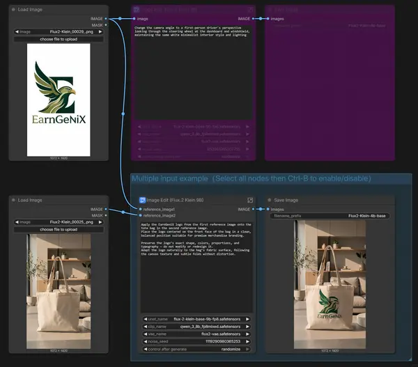Click the unet_name right arrow
The height and width of the screenshot is (367, 418).
point(247,319)
